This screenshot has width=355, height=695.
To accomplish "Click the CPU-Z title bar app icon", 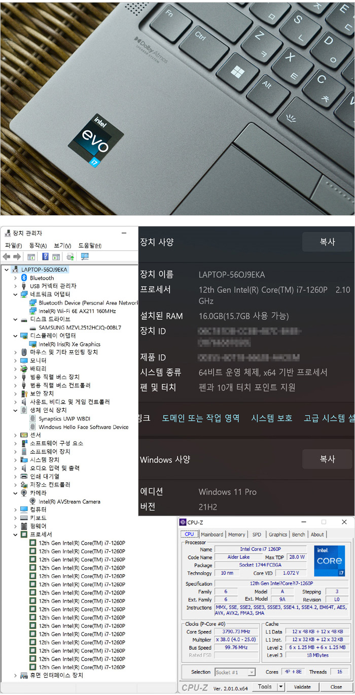I will point(183,522).
